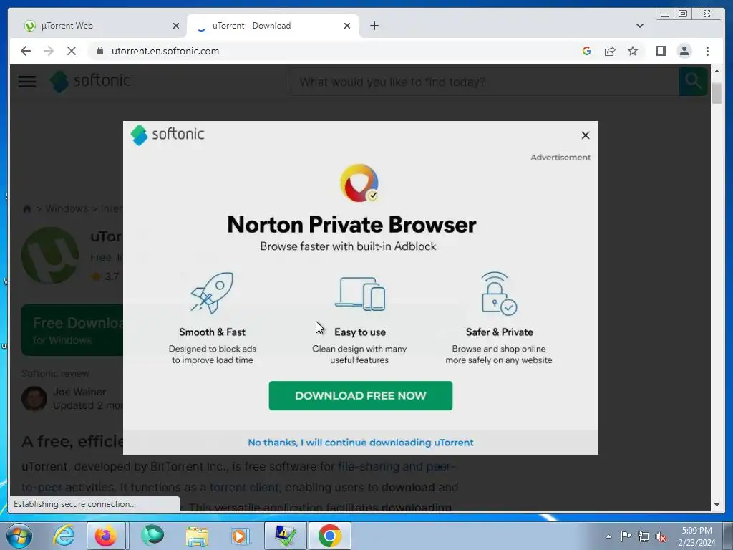Close the Norton advertisement popup
This screenshot has height=550, width=733.
(586, 135)
